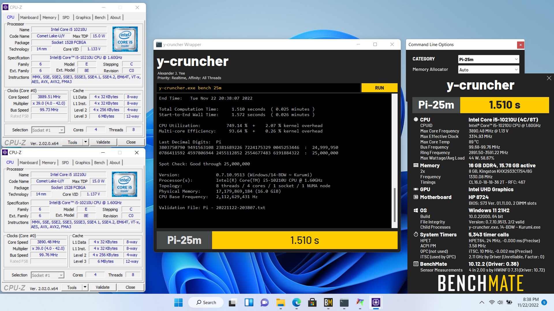Image resolution: width=554 pixels, height=311 pixels.
Task: Close the Command Line Options window
Action: pyautogui.click(x=521, y=45)
